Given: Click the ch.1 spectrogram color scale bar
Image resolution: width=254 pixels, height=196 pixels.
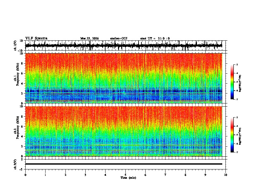Looking at the screenshot, I should pyautogui.click(x=232, y=82).
